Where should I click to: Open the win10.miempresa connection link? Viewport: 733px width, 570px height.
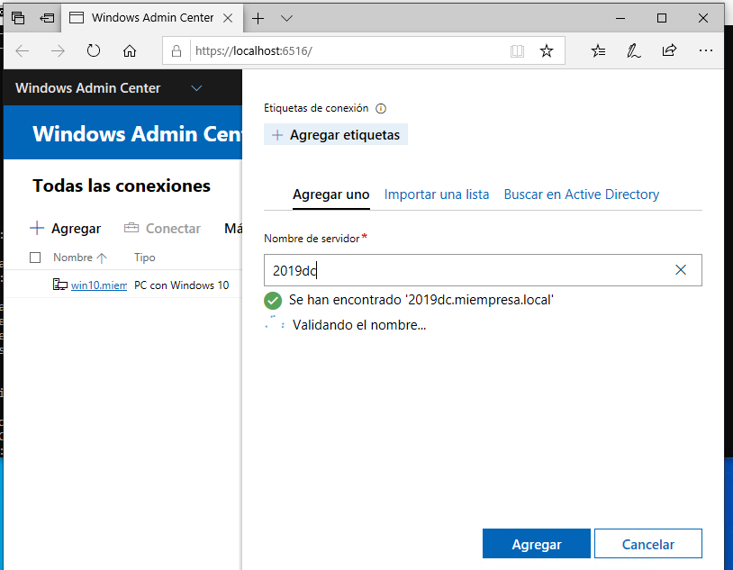tap(98, 285)
